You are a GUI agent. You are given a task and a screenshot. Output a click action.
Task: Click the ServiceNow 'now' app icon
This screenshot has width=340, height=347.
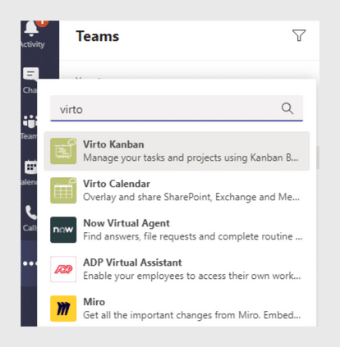click(63, 230)
